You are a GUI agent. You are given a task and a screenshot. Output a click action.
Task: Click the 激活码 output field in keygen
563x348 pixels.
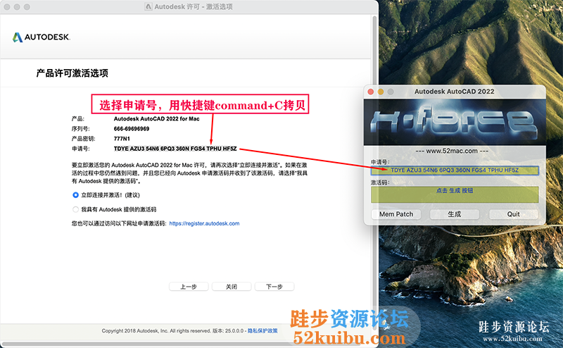tap(455, 194)
